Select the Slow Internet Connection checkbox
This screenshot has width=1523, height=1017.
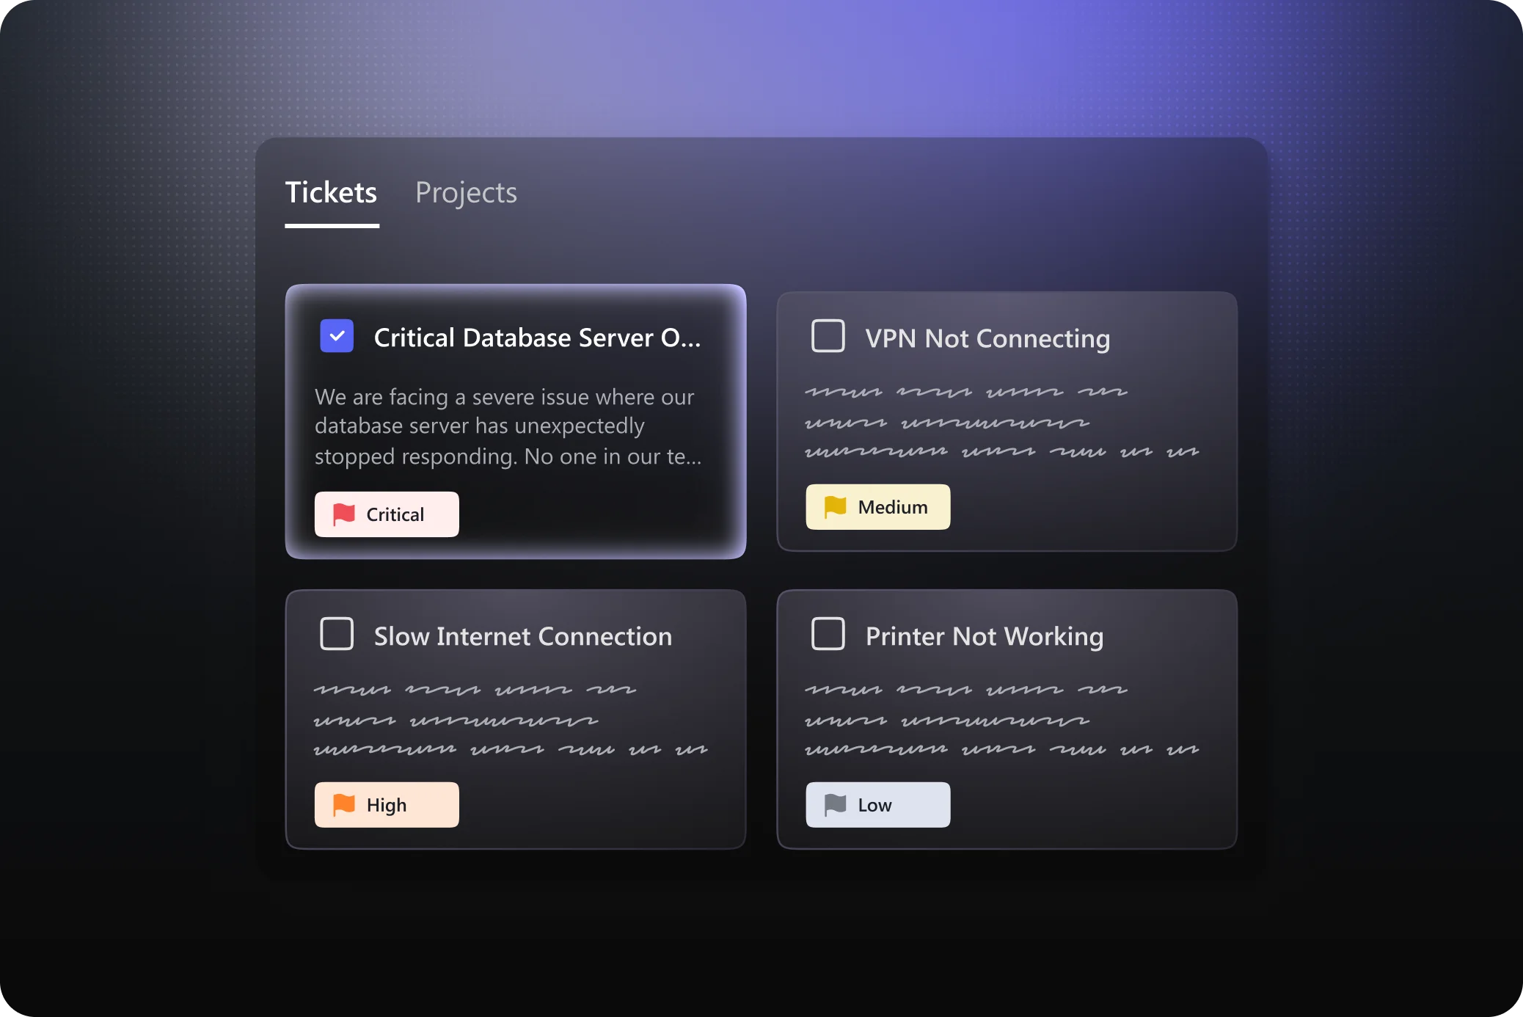coord(337,634)
